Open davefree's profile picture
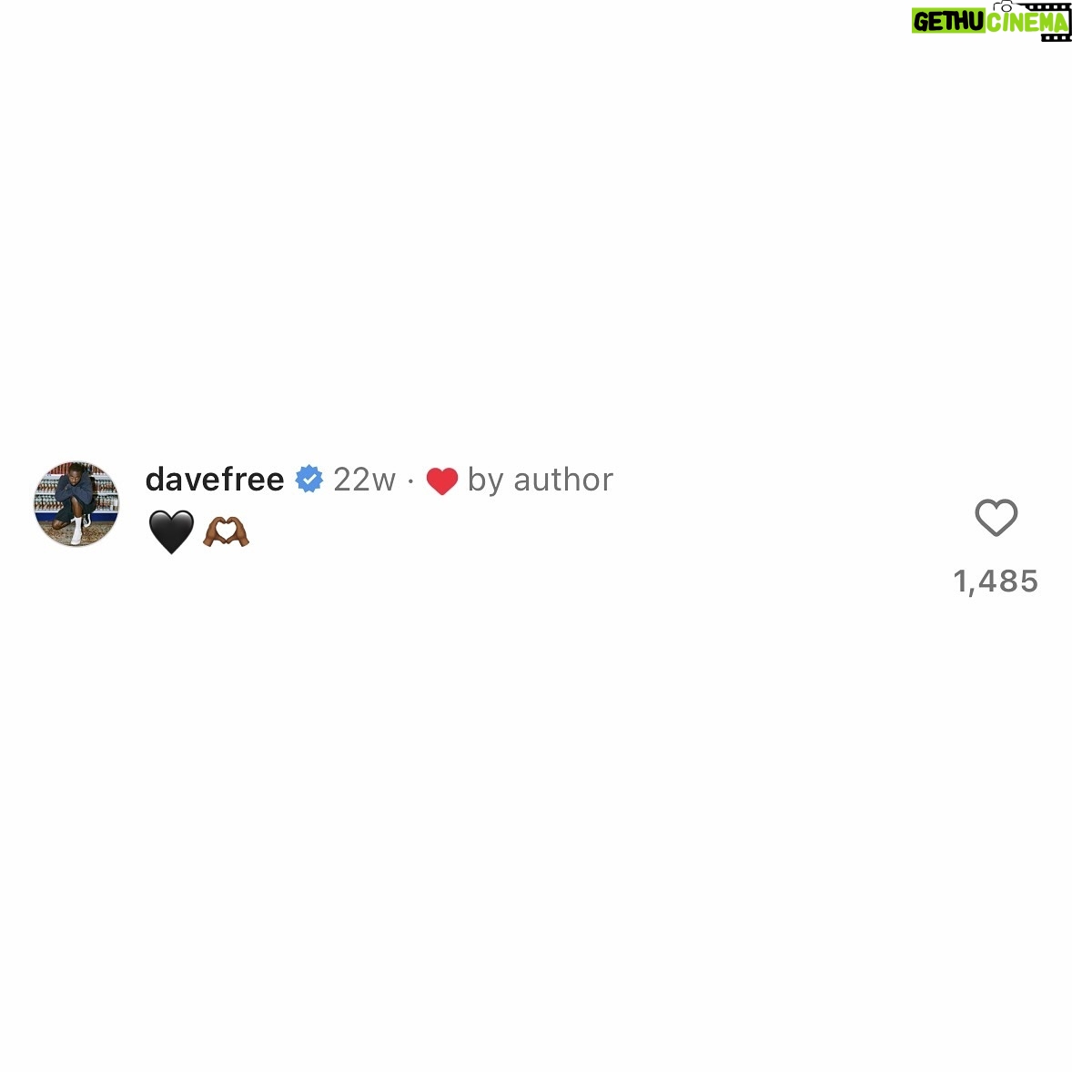This screenshot has width=1072, height=1072. 76,504
